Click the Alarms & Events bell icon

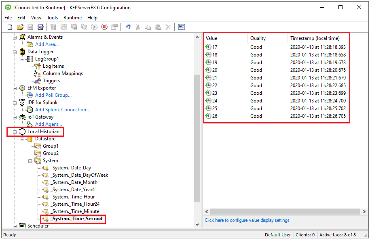pyautogui.click(x=22, y=37)
